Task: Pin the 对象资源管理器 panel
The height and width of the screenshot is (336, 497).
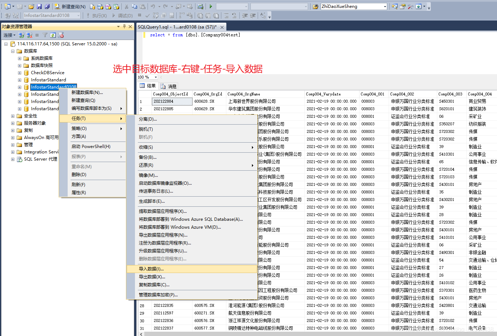Action: tap(124, 26)
